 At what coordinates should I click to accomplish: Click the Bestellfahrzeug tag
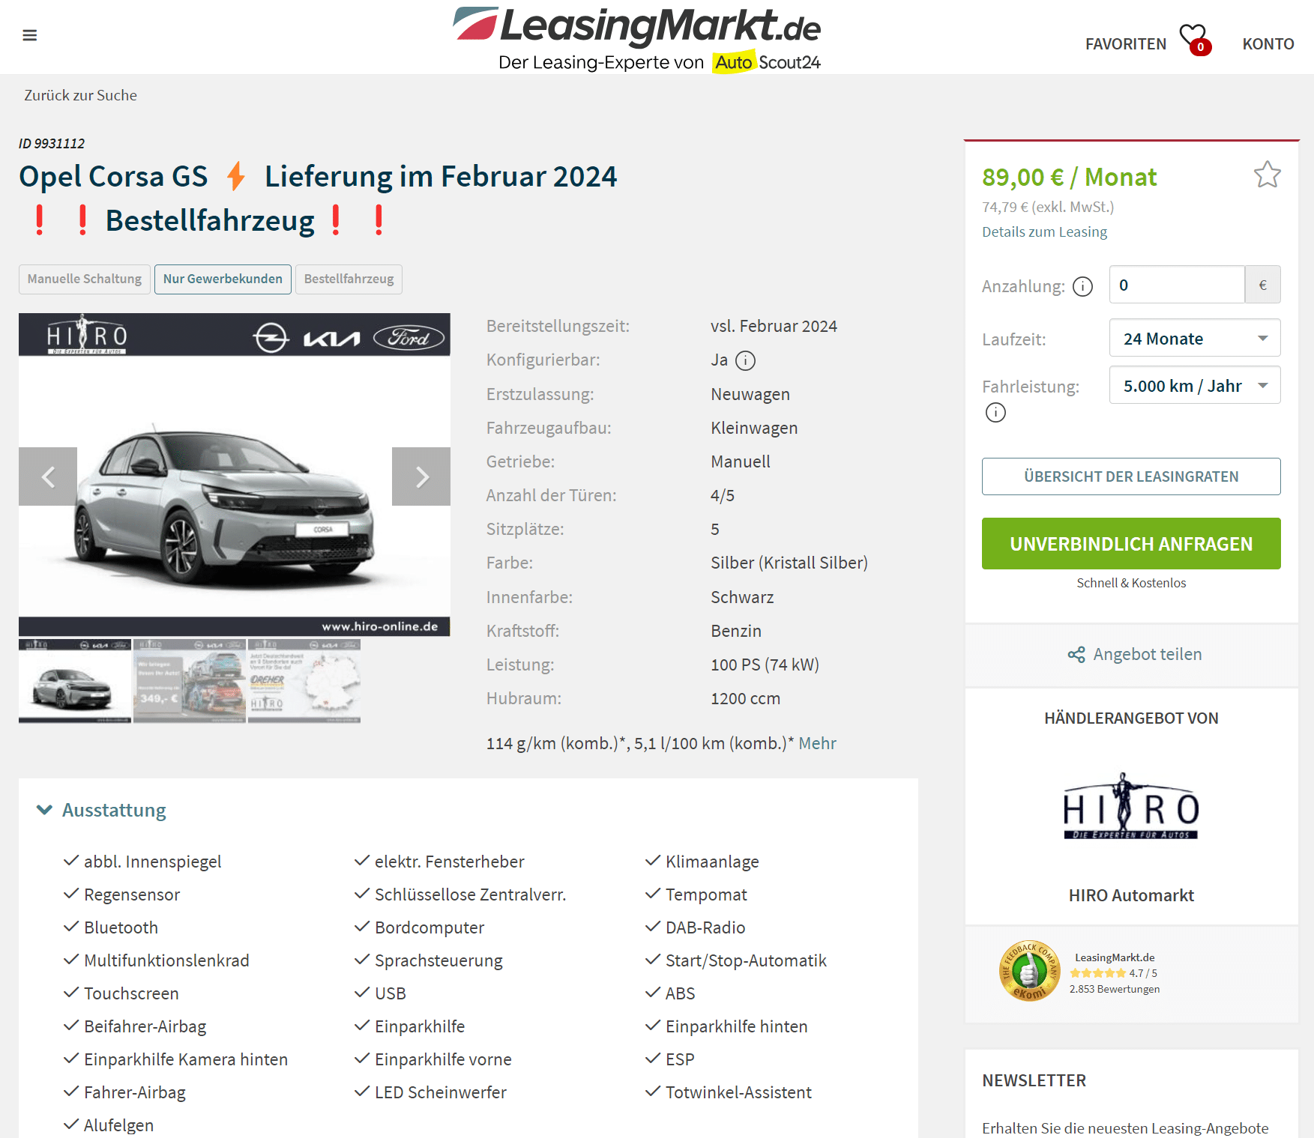(349, 279)
